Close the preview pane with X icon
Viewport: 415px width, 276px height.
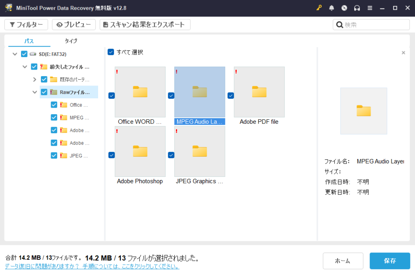(x=403, y=53)
